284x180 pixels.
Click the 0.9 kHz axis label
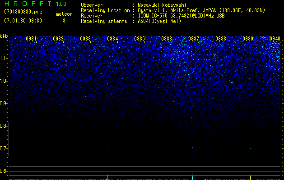pos(4,103)
